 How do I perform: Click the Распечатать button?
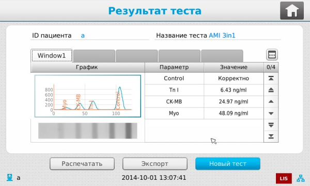click(82, 164)
